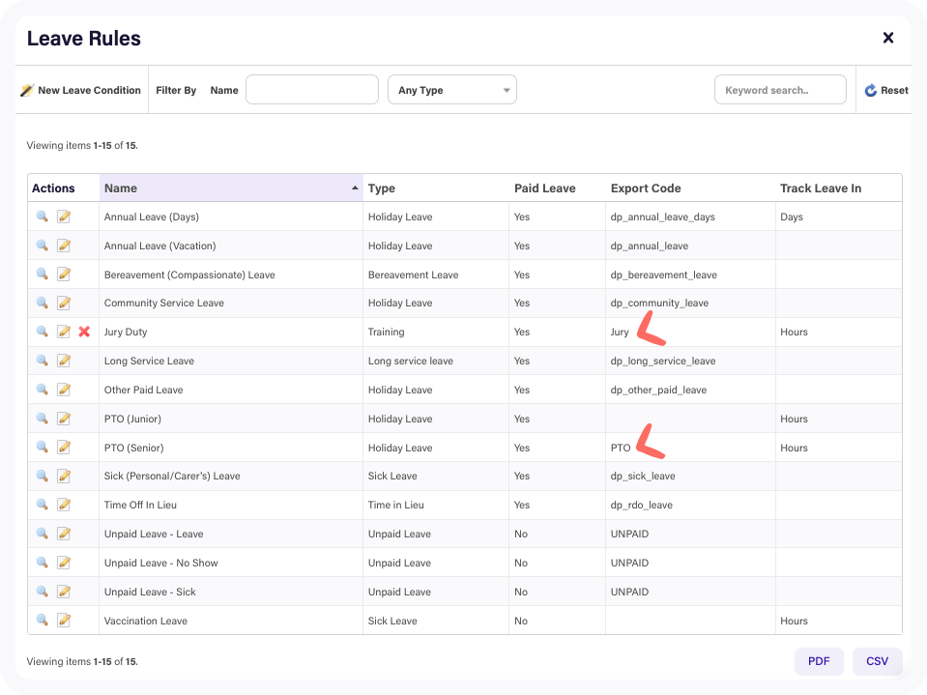Close the Leave Rules dialog
The height and width of the screenshot is (695, 927).
point(888,38)
